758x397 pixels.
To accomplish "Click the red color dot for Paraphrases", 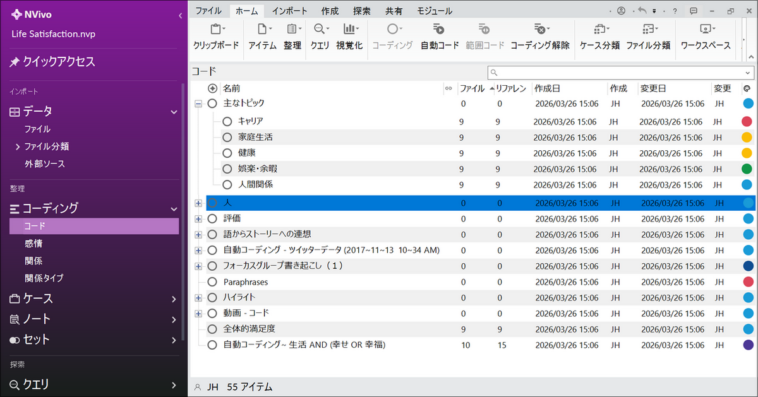I will pos(748,281).
